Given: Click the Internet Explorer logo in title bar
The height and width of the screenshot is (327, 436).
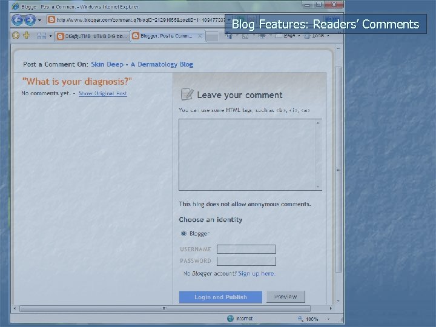Looking at the screenshot, I should [x=15, y=6].
